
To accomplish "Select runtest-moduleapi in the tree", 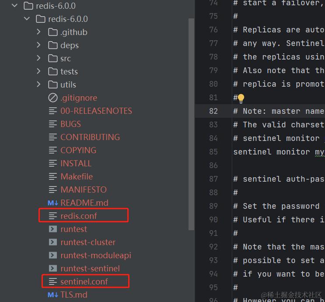I will (x=96, y=256).
